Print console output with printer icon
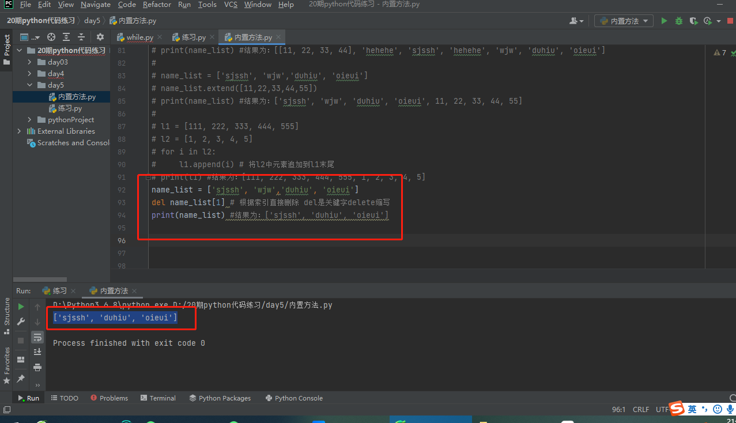The width and height of the screenshot is (736, 423). (x=37, y=367)
